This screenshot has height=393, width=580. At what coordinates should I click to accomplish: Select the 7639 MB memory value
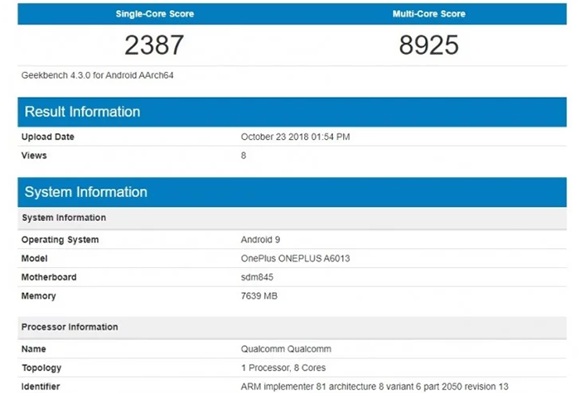point(259,296)
